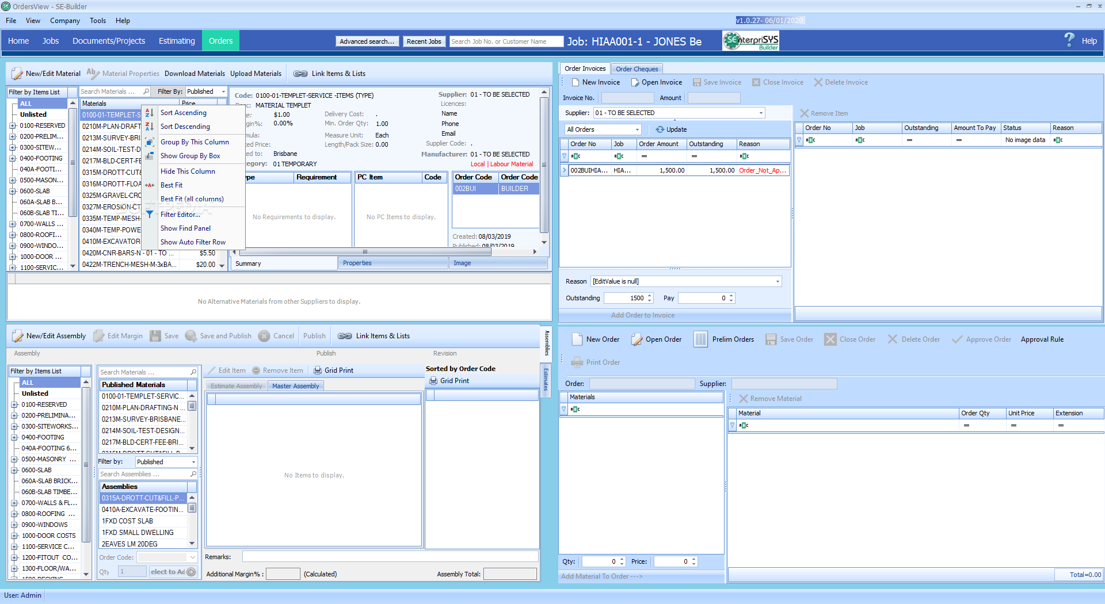Click the Delete Order X icon
The height and width of the screenshot is (604, 1105).
click(892, 339)
